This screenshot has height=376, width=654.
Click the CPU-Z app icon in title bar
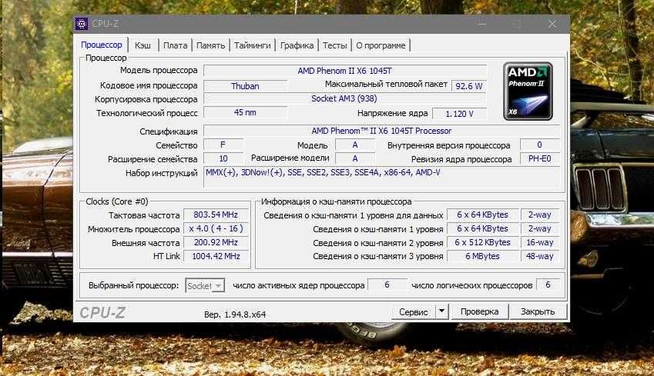(82, 24)
